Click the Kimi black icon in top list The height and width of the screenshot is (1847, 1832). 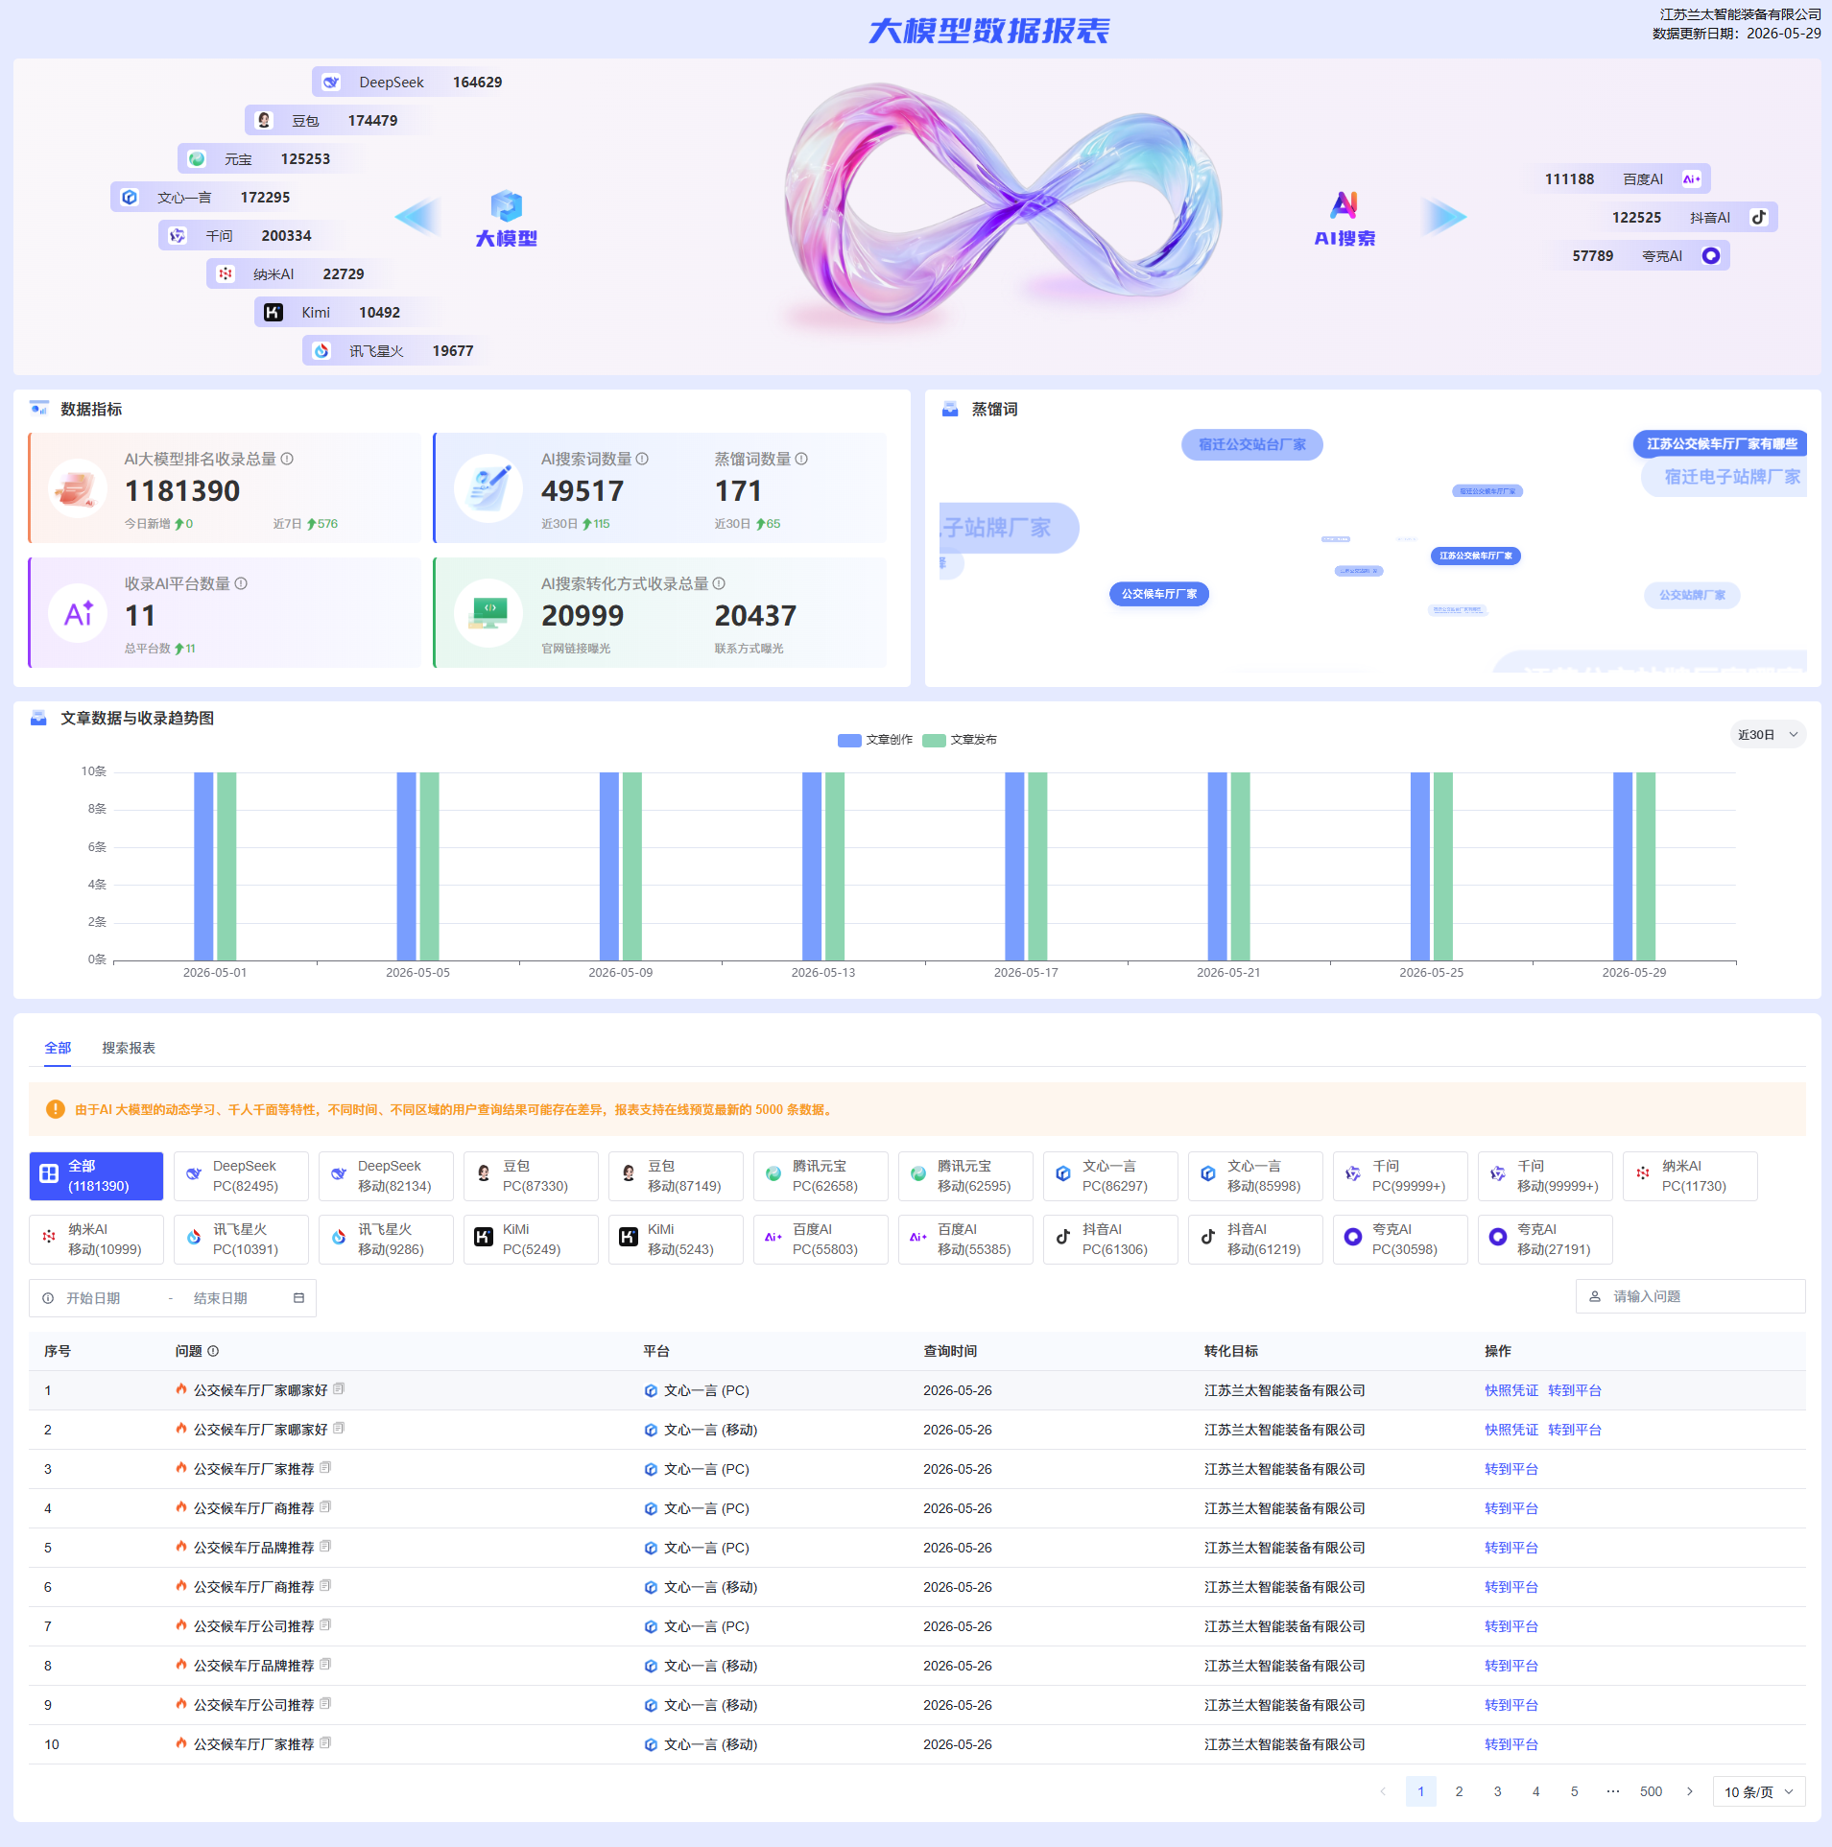(274, 313)
